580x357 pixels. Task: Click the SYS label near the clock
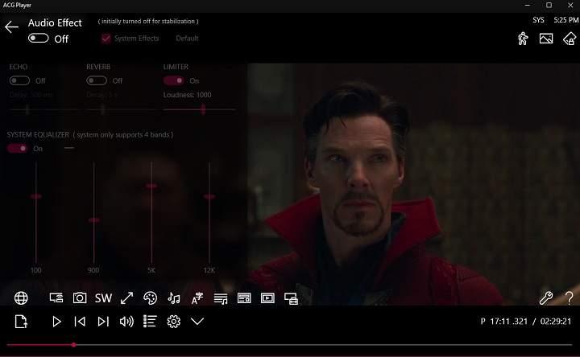coord(538,20)
